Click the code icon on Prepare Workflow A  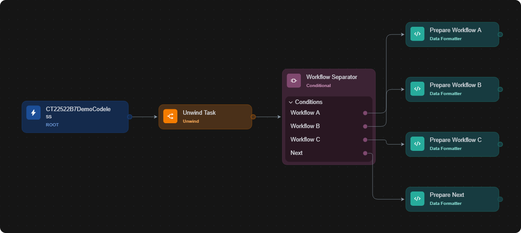pos(417,34)
